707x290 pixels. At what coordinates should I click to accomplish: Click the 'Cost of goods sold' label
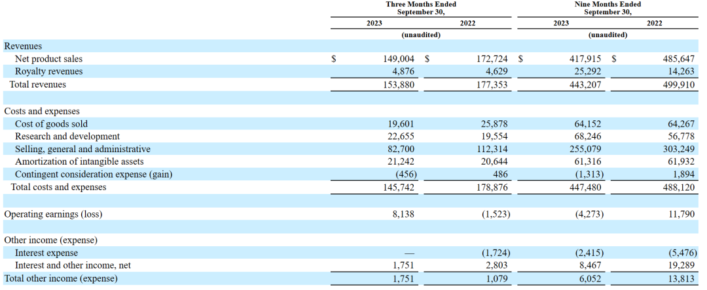pyautogui.click(x=52, y=123)
